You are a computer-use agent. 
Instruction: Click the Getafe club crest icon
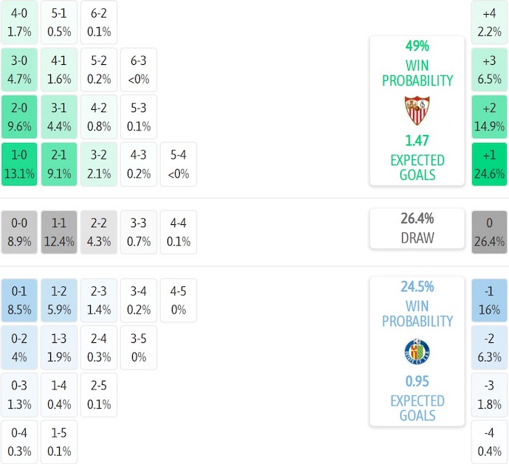tap(417, 351)
